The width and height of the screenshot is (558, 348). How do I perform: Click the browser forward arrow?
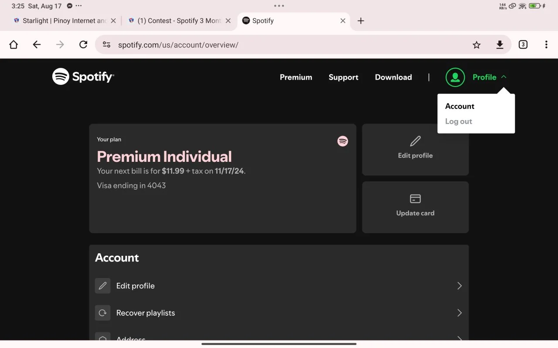(x=60, y=44)
